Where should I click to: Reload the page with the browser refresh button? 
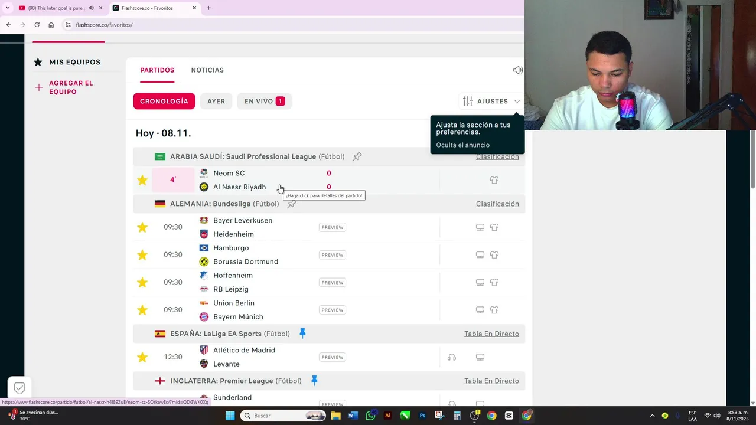tap(37, 25)
